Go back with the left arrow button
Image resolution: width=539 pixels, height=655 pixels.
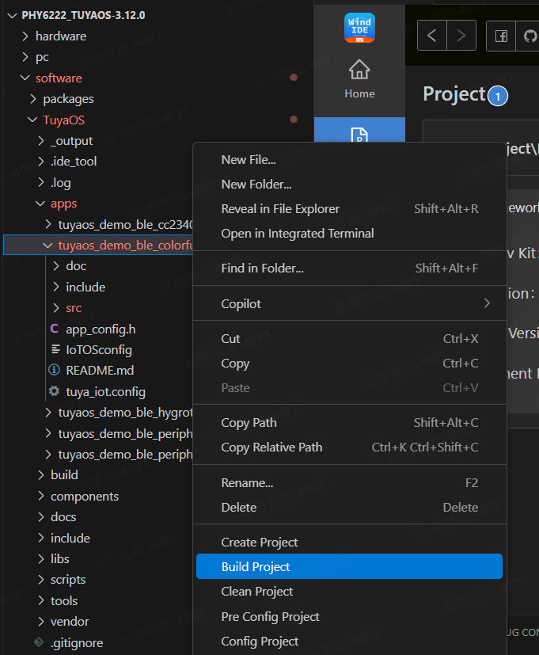[x=431, y=36]
